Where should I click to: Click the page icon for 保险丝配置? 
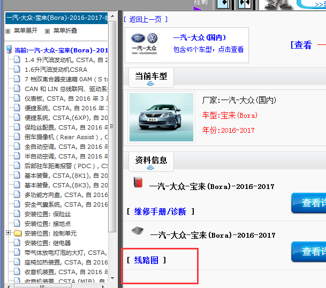point(17,127)
